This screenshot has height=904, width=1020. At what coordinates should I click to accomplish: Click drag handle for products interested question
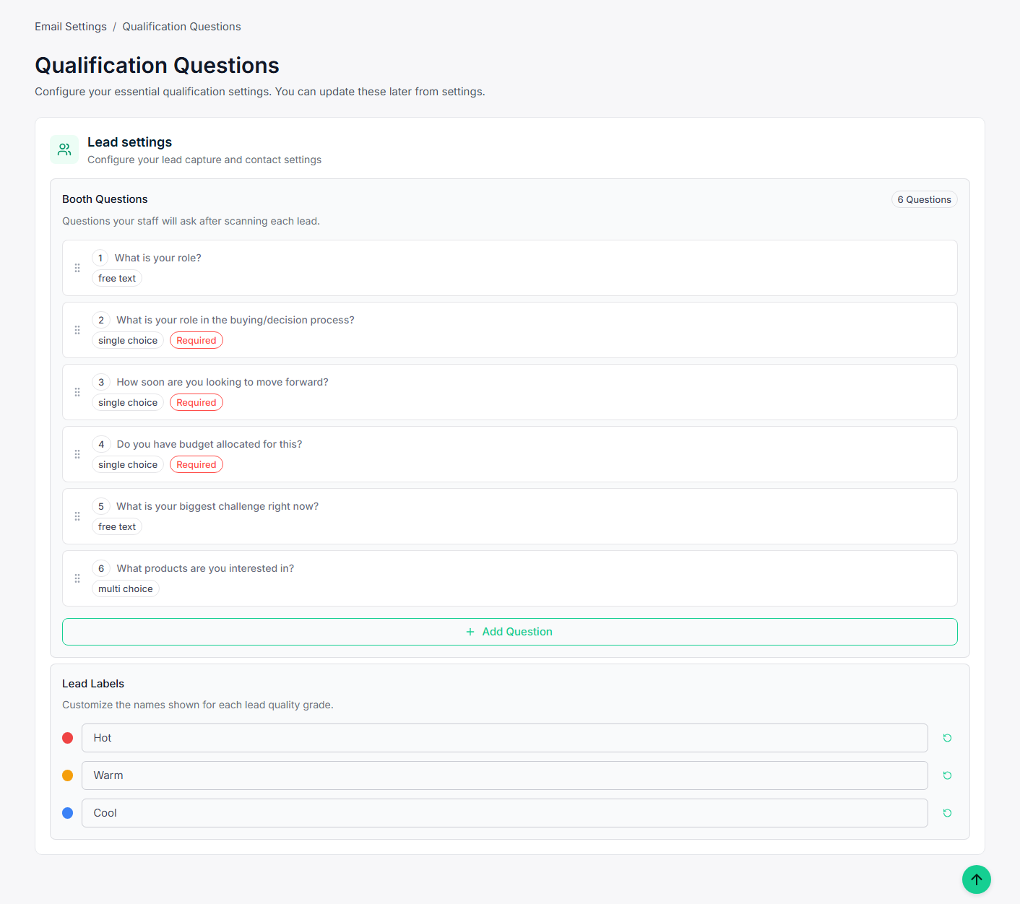[x=77, y=578]
